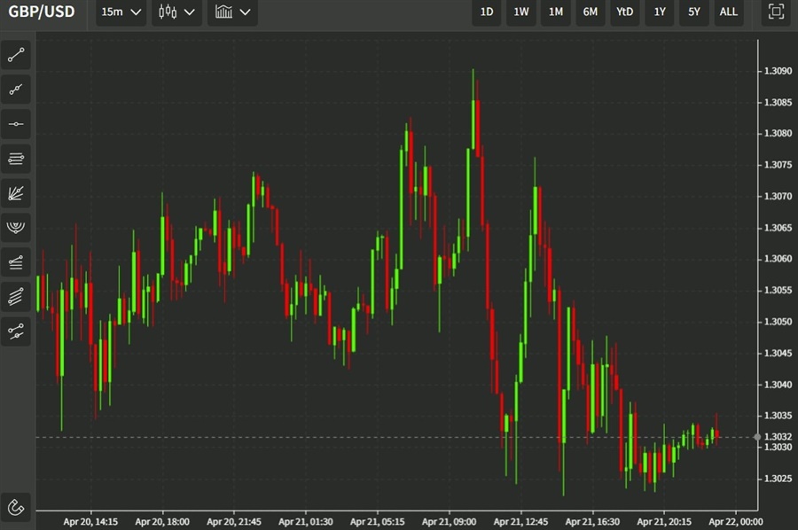Image resolution: width=798 pixels, height=530 pixels.
Task: Toggle the magnet snap tool
Action: (x=16, y=507)
